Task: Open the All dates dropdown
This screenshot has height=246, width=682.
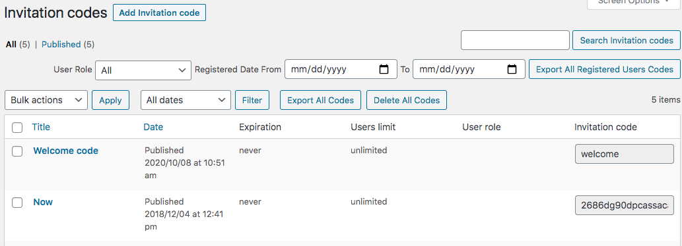Action: click(x=186, y=100)
